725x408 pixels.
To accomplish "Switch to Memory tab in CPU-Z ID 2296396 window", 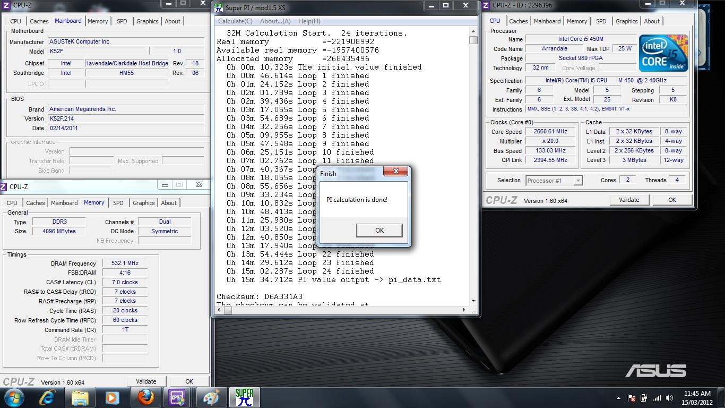I will pyautogui.click(x=577, y=21).
